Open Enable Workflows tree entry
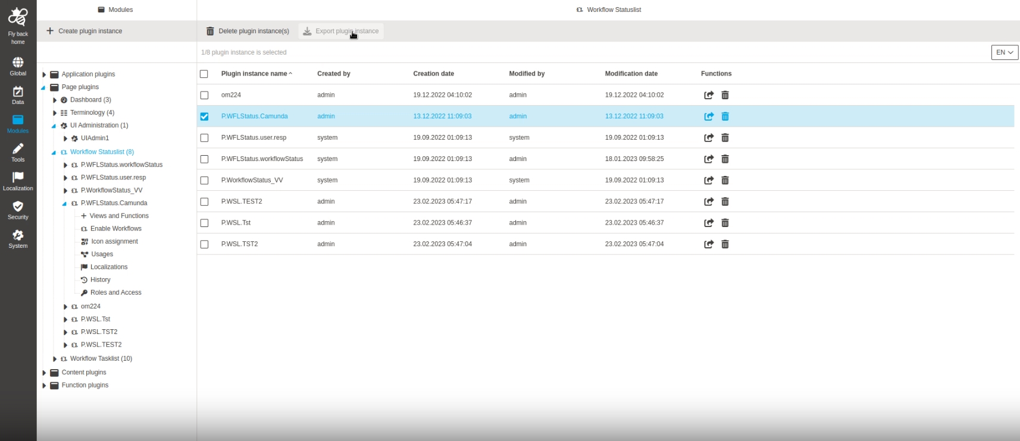 pyautogui.click(x=115, y=229)
